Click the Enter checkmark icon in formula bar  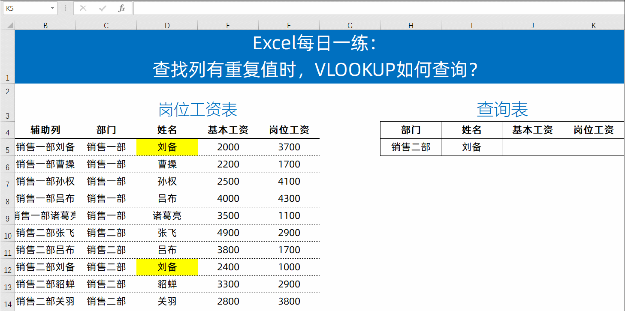(103, 8)
